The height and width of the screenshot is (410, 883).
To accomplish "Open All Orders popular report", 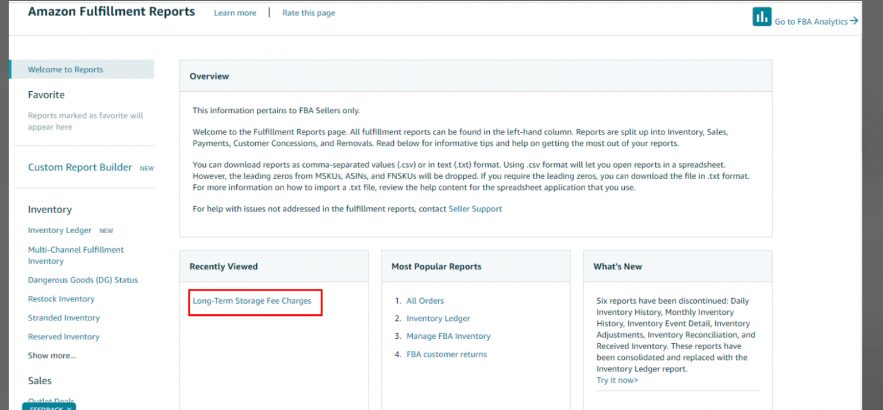I will [425, 300].
